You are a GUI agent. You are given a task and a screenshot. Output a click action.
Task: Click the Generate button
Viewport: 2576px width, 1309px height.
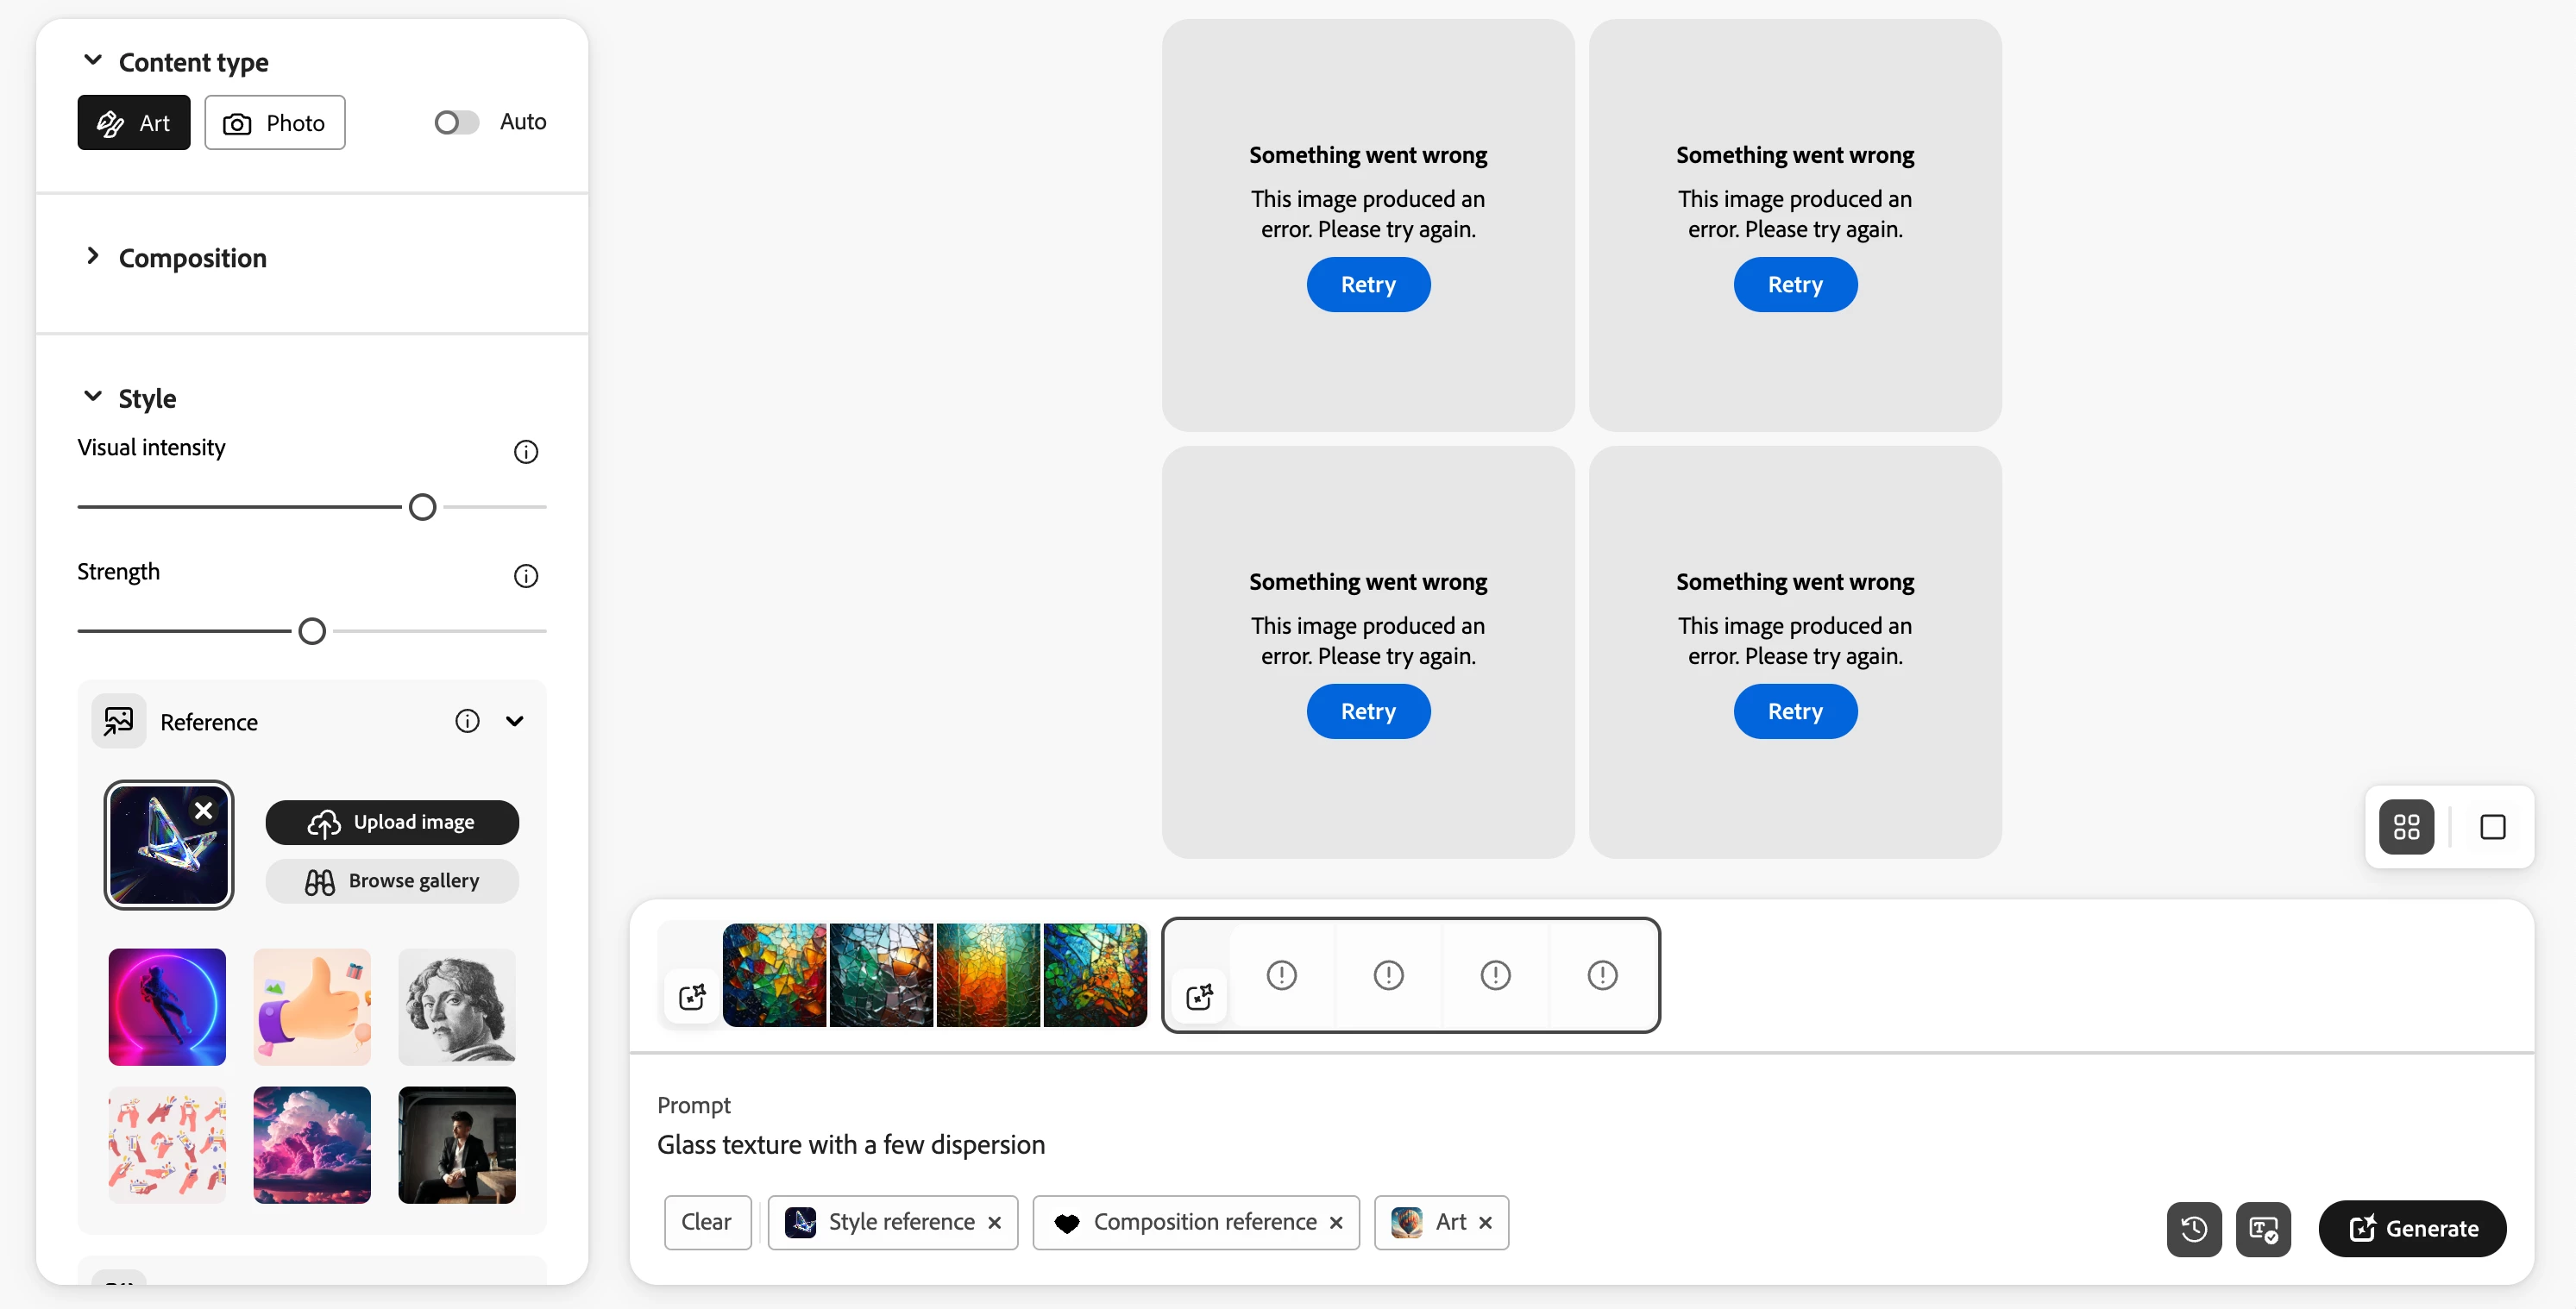tap(2411, 1228)
